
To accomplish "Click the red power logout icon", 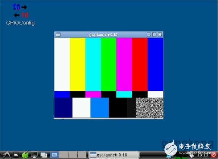I will [213, 155].
